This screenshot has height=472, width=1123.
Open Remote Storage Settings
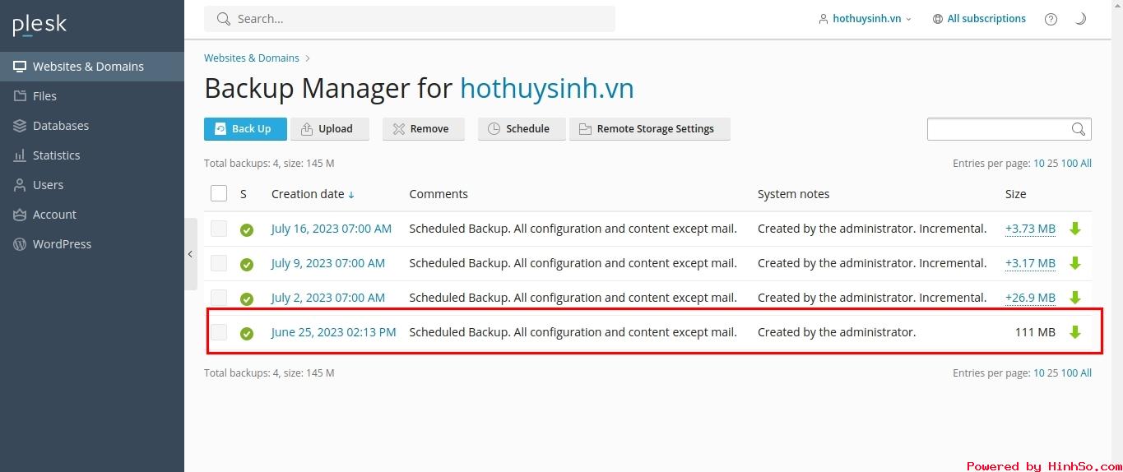click(650, 129)
